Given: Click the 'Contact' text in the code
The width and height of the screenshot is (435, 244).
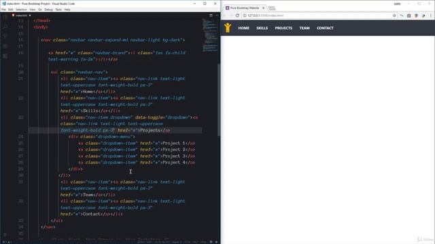Looking at the screenshot, I should point(92,214).
